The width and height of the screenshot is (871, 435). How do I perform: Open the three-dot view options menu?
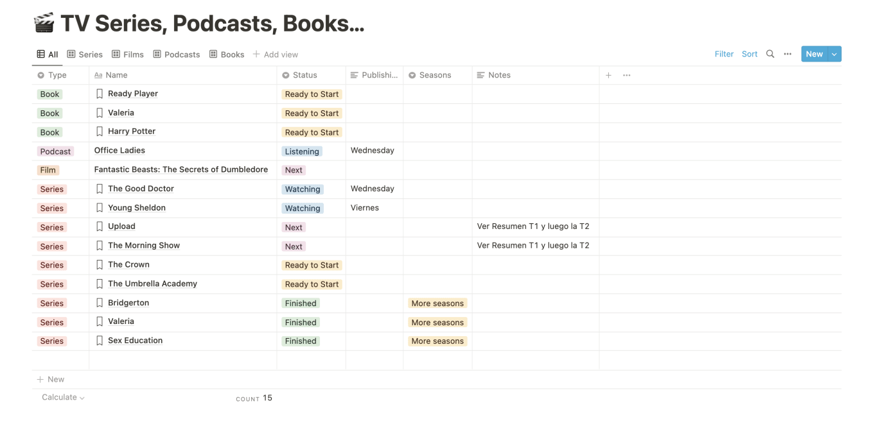tap(787, 54)
